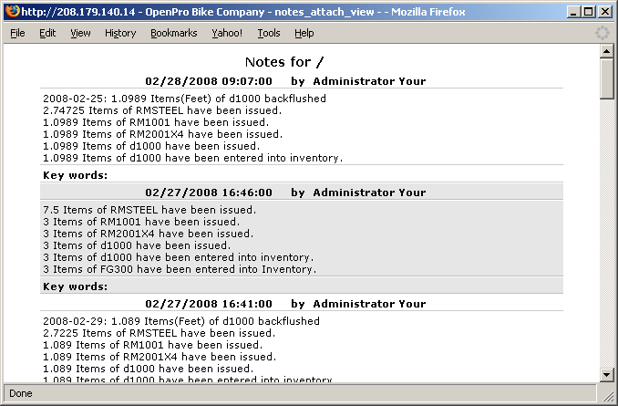Open the View menu

[x=80, y=33]
